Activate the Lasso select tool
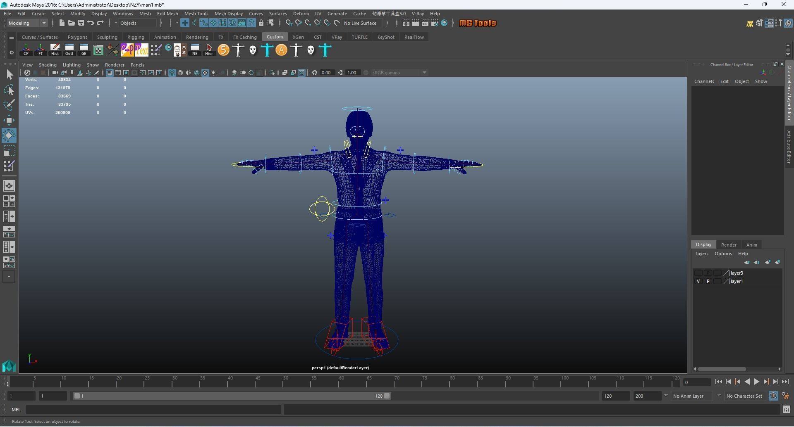This screenshot has height=427, width=794. [x=9, y=90]
